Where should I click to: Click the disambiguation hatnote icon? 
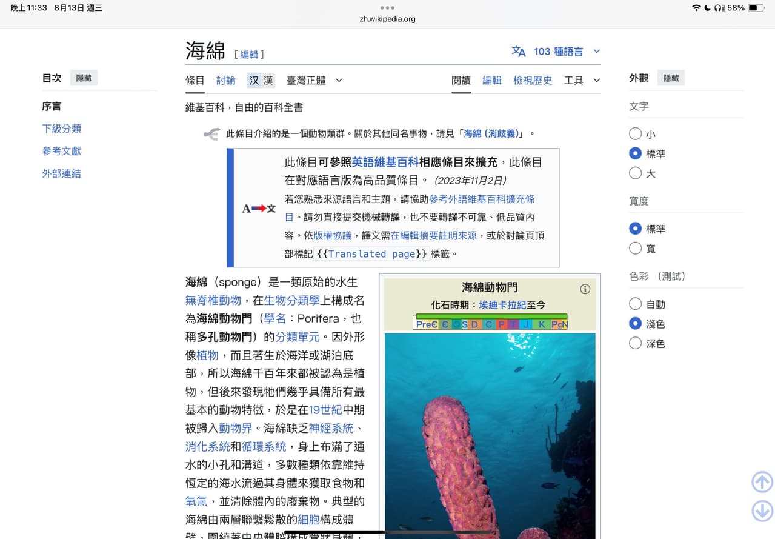pos(211,134)
